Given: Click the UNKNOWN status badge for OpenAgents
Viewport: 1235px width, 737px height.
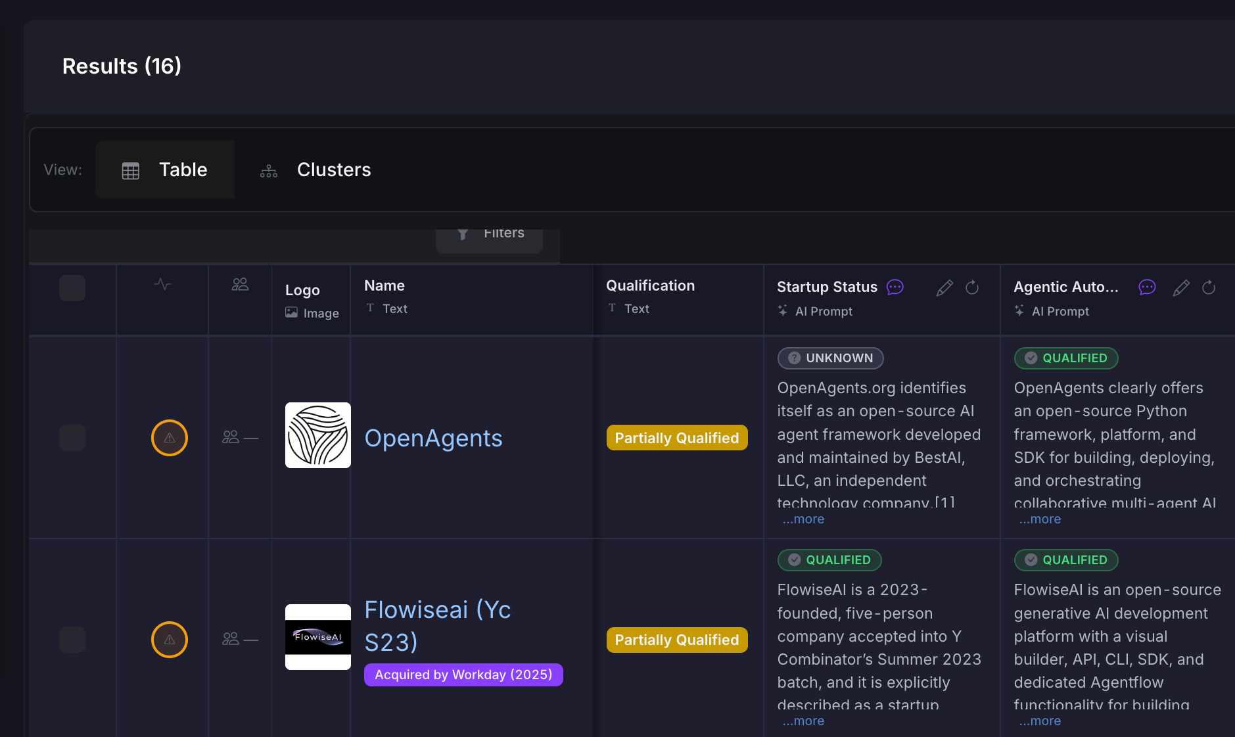Looking at the screenshot, I should click(x=831, y=358).
